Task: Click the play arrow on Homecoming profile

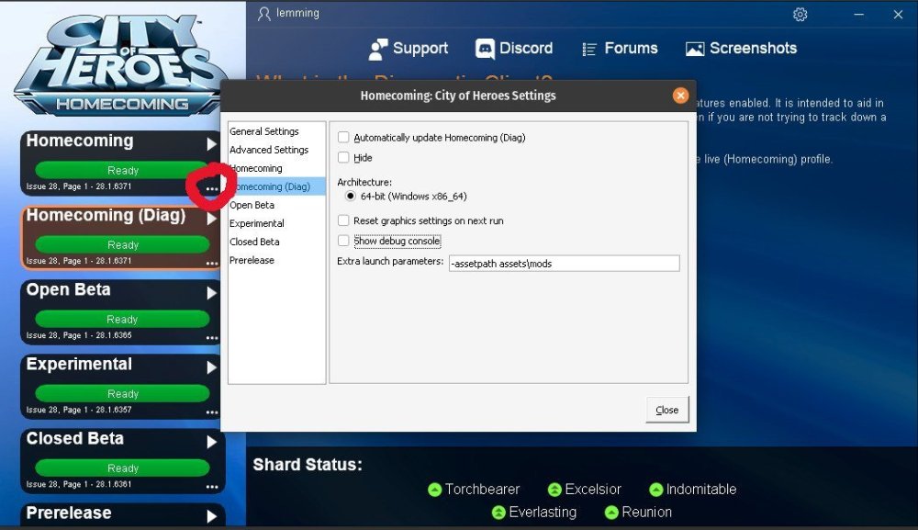Action: pyautogui.click(x=212, y=144)
